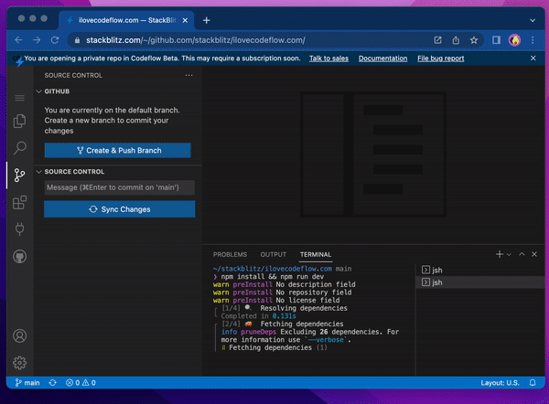Open the Explorer files view
This screenshot has width=549, height=404.
(x=19, y=121)
